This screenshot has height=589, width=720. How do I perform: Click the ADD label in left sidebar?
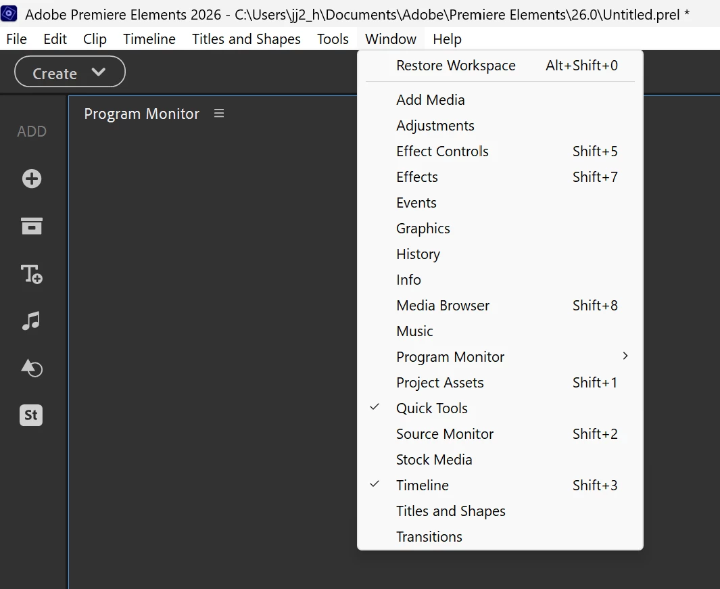[32, 131]
